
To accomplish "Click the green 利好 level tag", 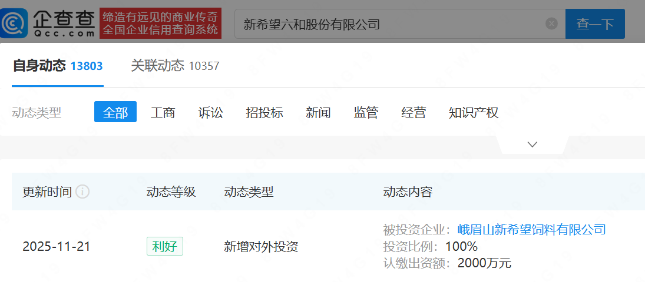I will 165,246.
